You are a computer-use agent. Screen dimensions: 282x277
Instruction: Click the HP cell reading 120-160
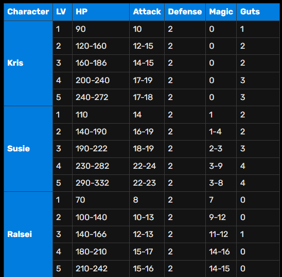pos(101,46)
